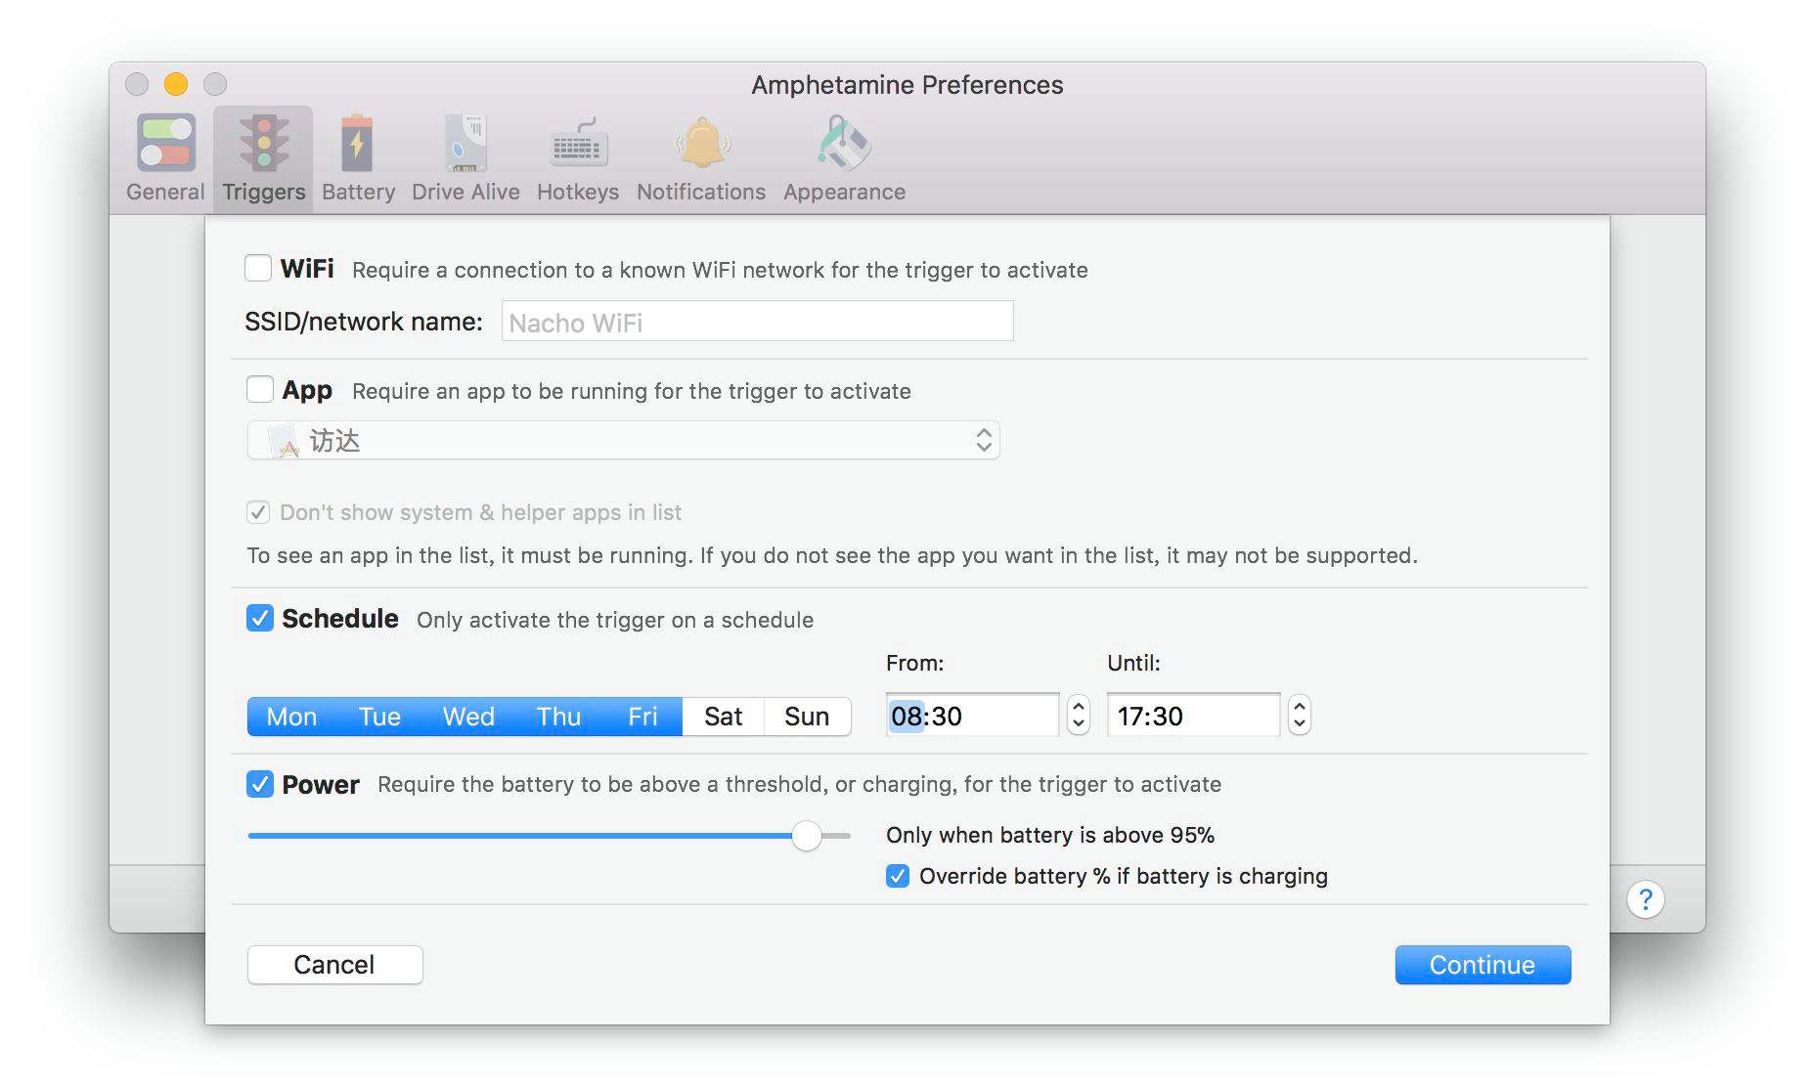
Task: Uncheck the Power checkbox
Action: [260, 784]
